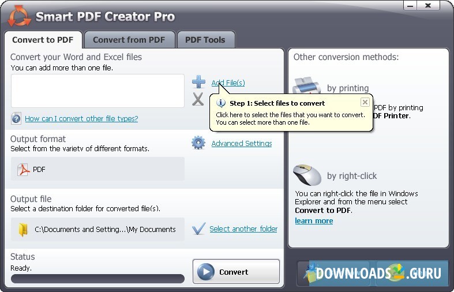The width and height of the screenshot is (454, 292).
Task: Click the learn more link
Action: [x=314, y=221]
